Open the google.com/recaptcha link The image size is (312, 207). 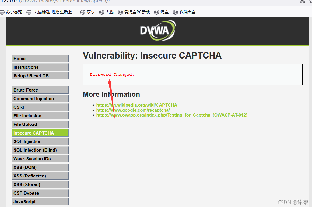point(133,110)
